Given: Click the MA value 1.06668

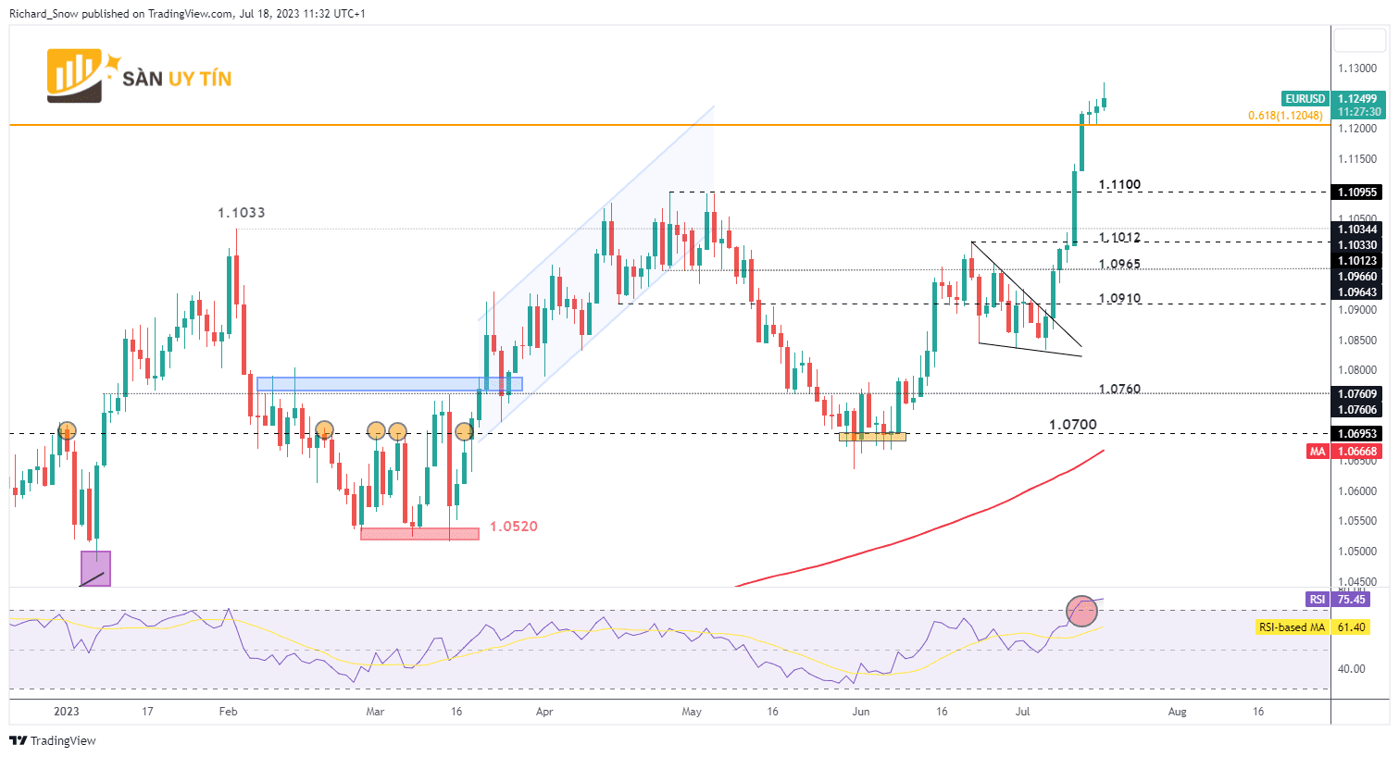Looking at the screenshot, I should coord(1358,452).
